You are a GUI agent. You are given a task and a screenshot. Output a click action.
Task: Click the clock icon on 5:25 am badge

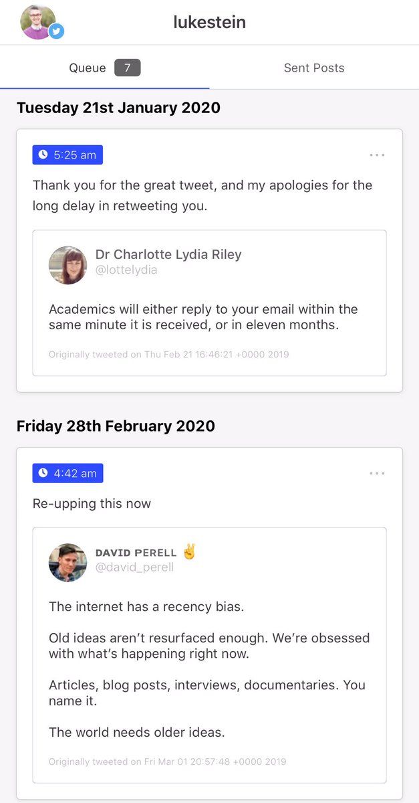pos(43,155)
